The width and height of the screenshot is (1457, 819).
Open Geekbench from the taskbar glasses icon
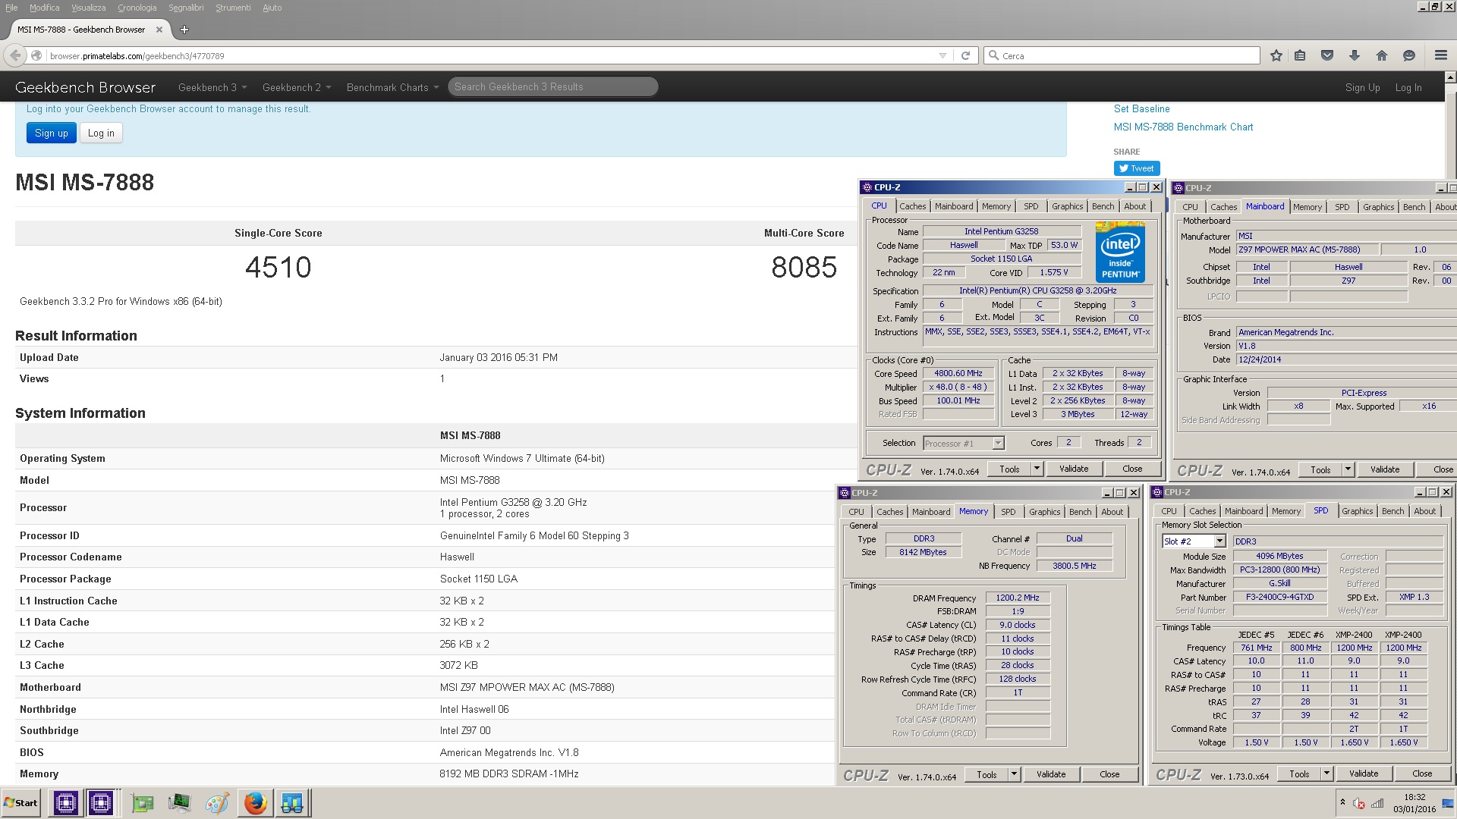291,802
